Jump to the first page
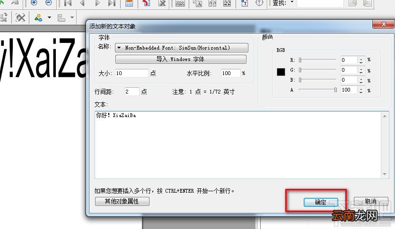 (x=68, y=3)
